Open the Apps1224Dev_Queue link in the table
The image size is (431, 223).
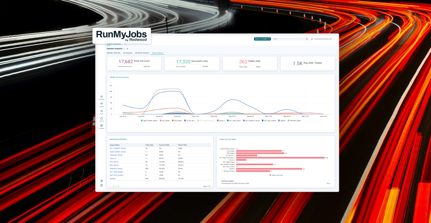(x=118, y=152)
